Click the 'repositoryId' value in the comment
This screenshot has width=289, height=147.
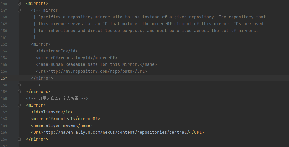pyautogui.click(x=75, y=58)
